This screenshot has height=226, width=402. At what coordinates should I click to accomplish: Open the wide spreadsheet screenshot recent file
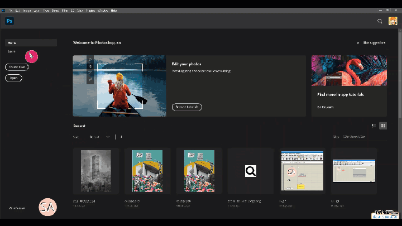354,171
